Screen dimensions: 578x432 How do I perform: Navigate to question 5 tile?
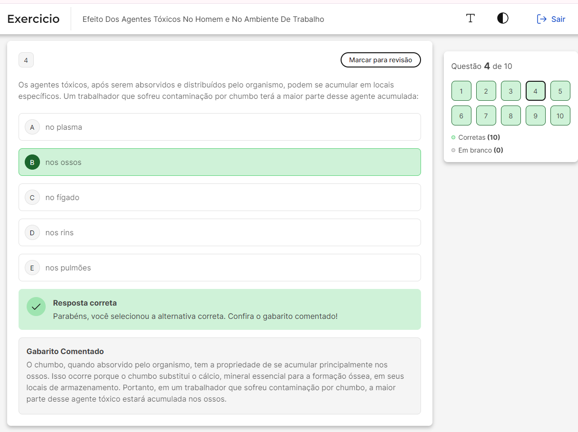(560, 91)
